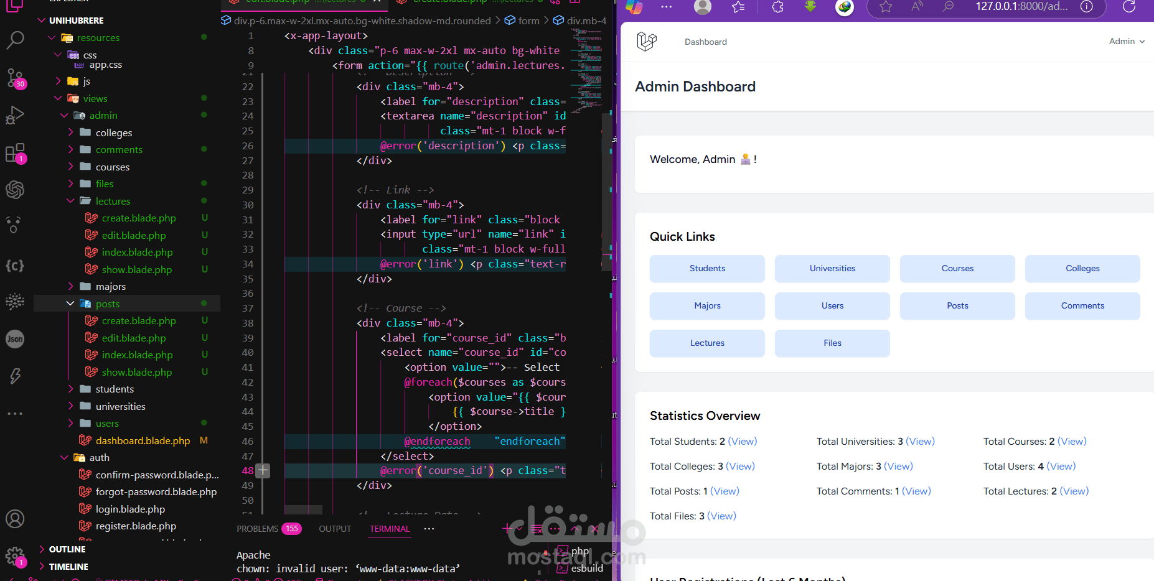Click the Students quick link button
The image size is (1154, 581).
pyautogui.click(x=707, y=268)
